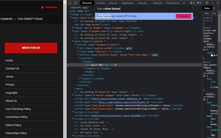Expand the head element node
The width and height of the screenshot is (221, 138).
click(71, 14)
